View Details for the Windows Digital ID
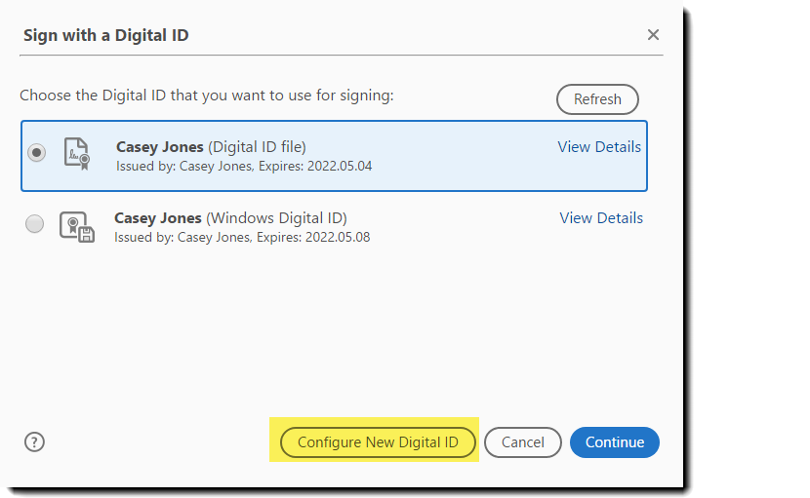 click(x=601, y=218)
